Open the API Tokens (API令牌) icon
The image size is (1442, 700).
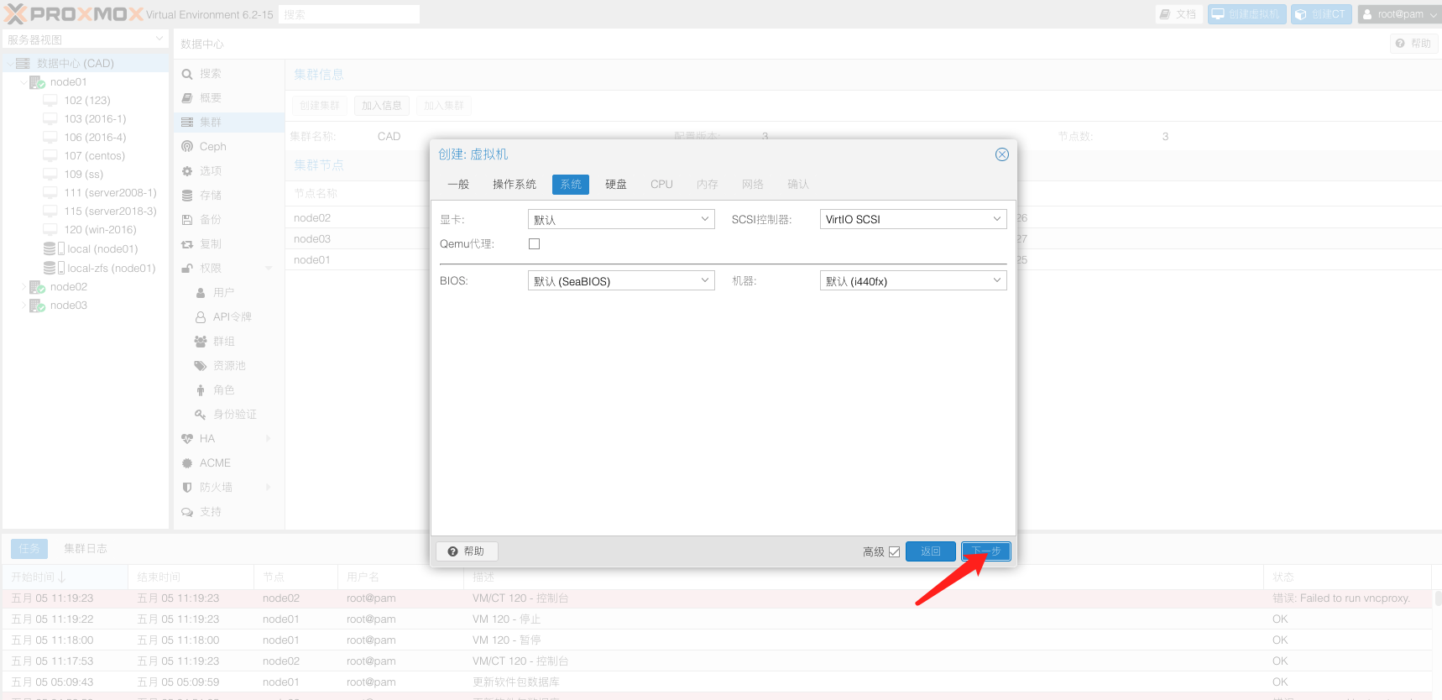click(x=201, y=317)
